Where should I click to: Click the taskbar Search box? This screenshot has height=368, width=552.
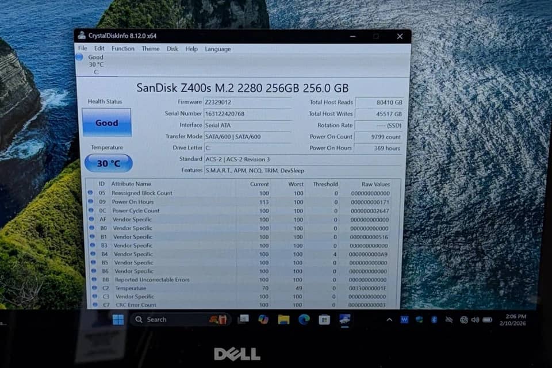click(181, 319)
